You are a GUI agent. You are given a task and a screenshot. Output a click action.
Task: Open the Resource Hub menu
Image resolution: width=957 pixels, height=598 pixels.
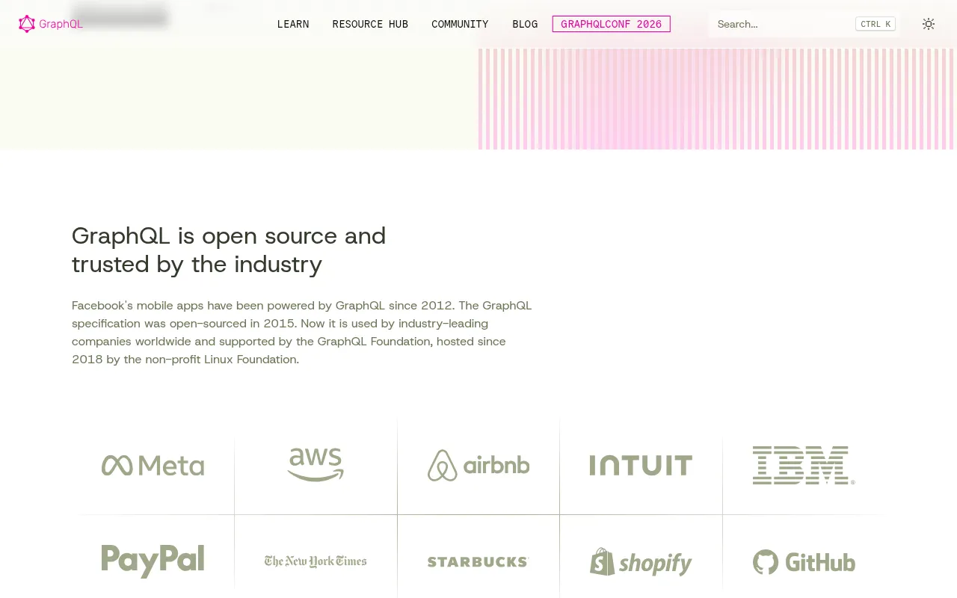(370, 24)
